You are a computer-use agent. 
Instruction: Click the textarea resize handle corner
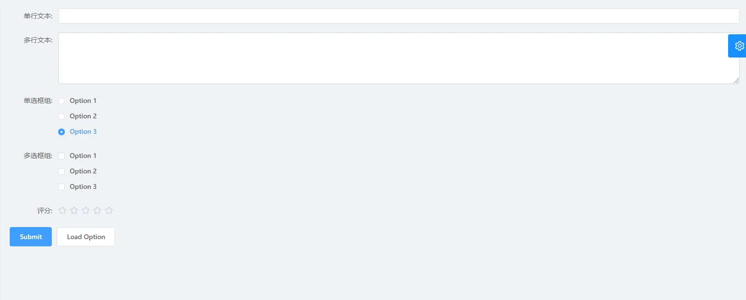[x=737, y=81]
